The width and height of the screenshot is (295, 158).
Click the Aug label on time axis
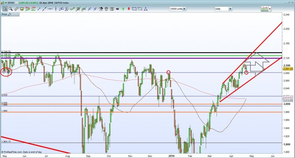[x=67, y=156]
